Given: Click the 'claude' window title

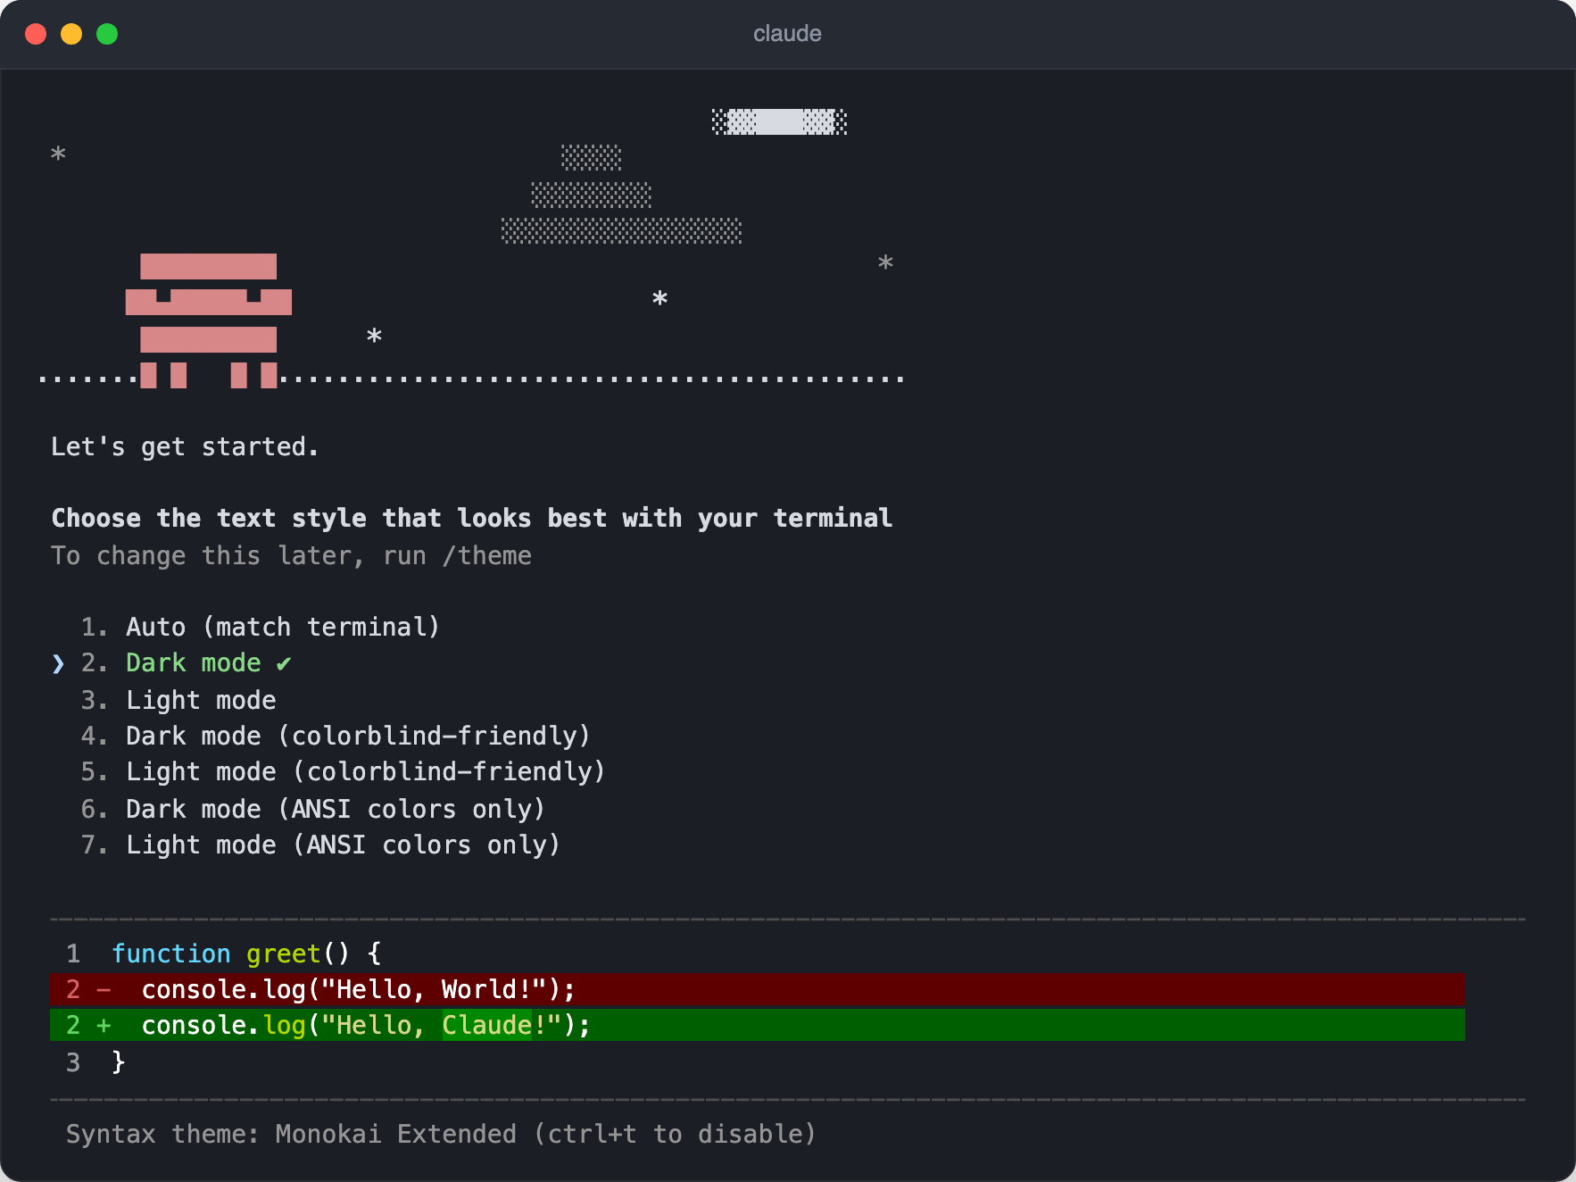Looking at the screenshot, I should (787, 34).
